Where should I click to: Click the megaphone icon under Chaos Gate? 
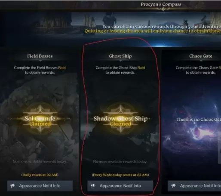point(173,186)
